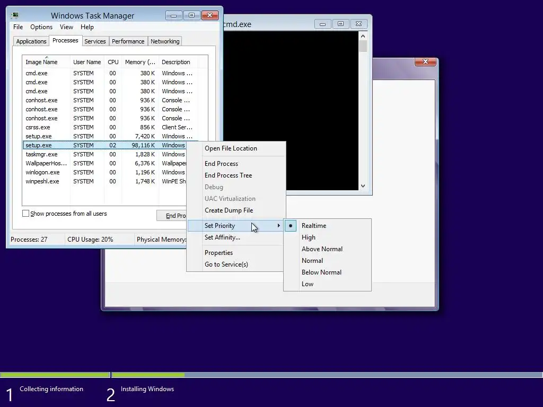This screenshot has height=407, width=543.
Task: Open the Options menu in Task Manager
Action: pos(41,27)
